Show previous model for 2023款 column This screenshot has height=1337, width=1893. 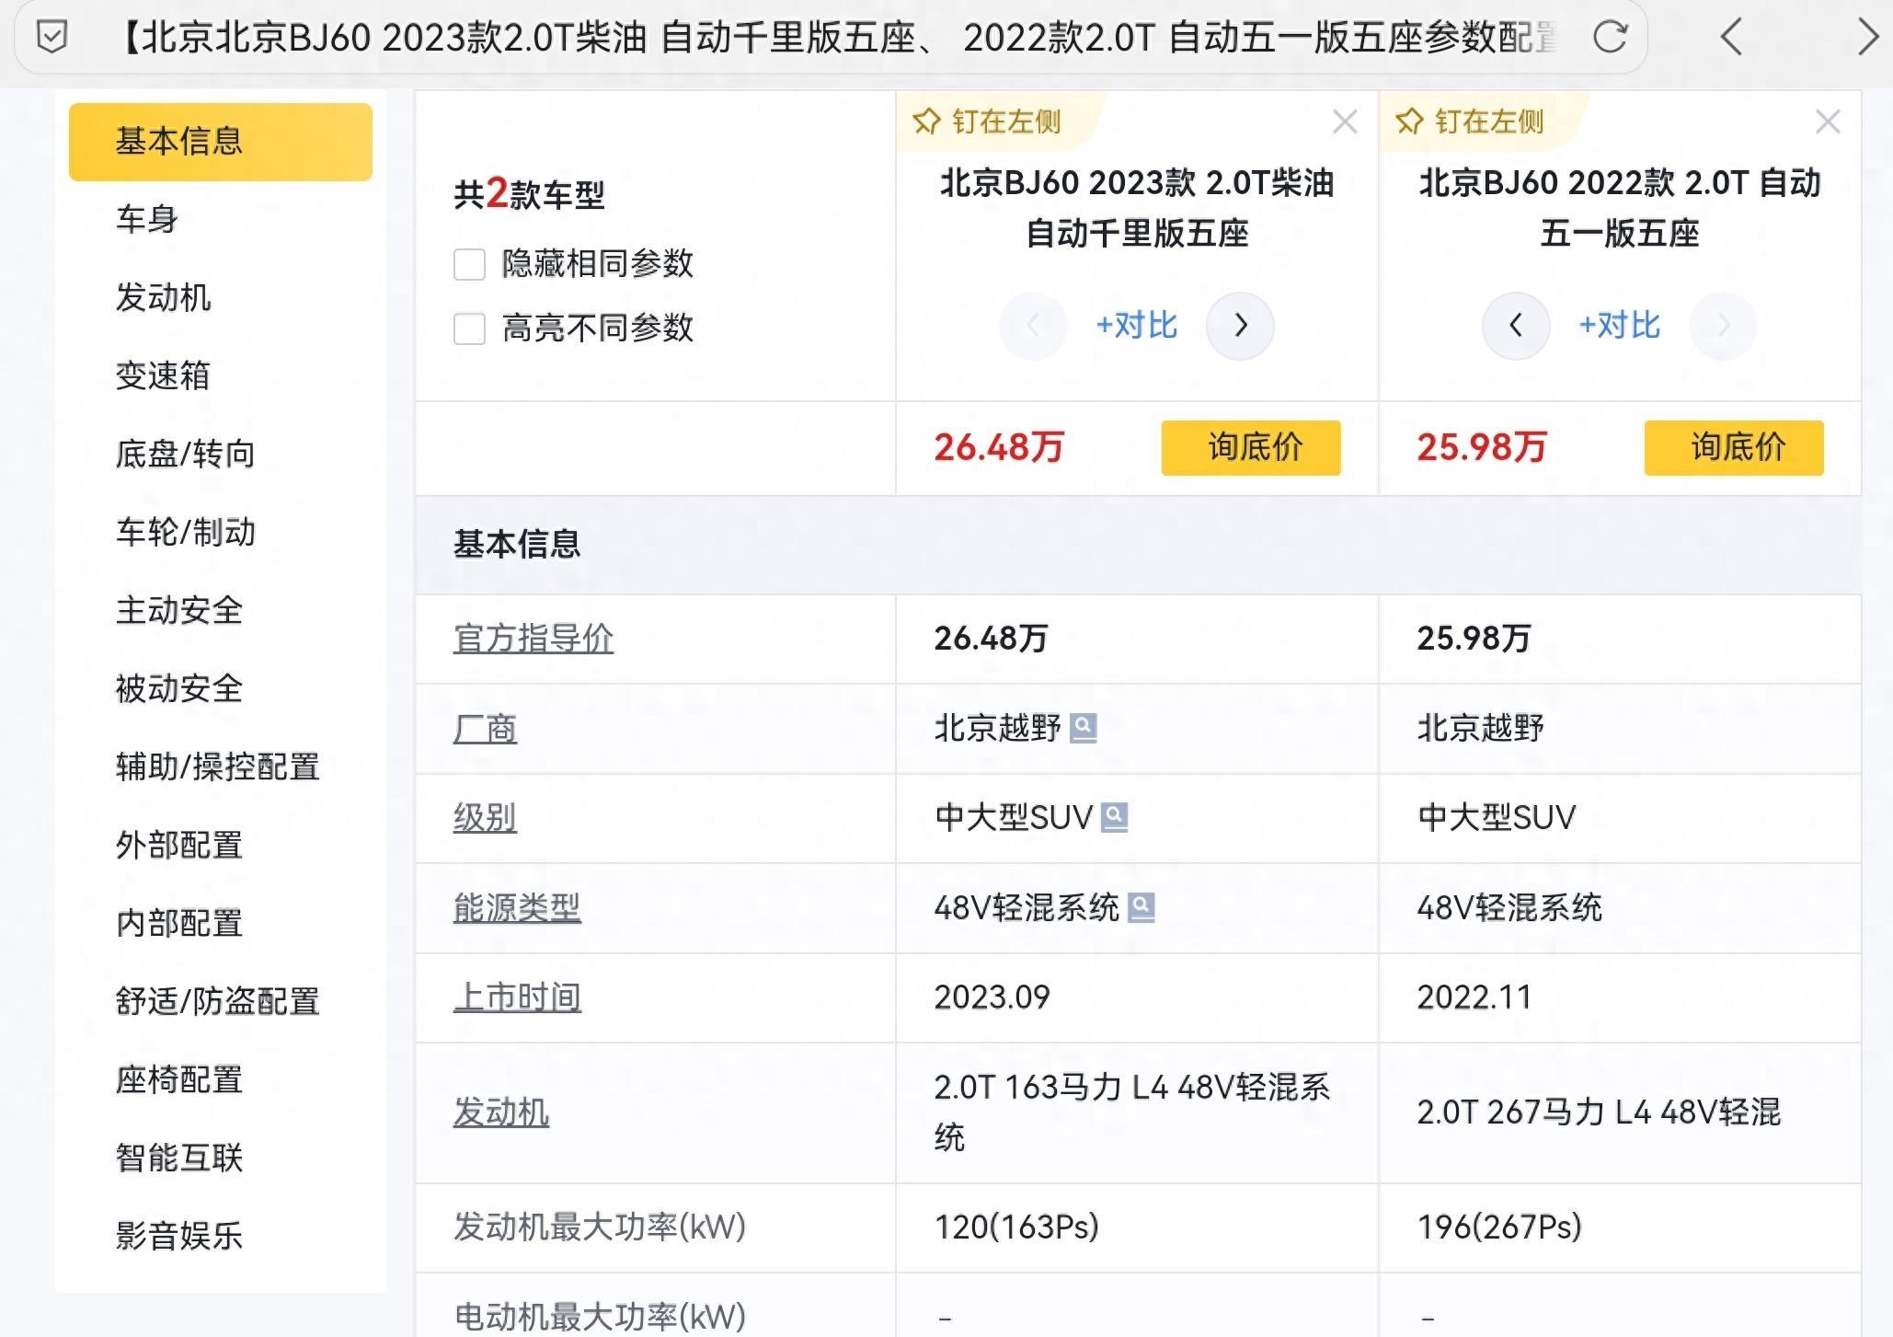click(1033, 326)
